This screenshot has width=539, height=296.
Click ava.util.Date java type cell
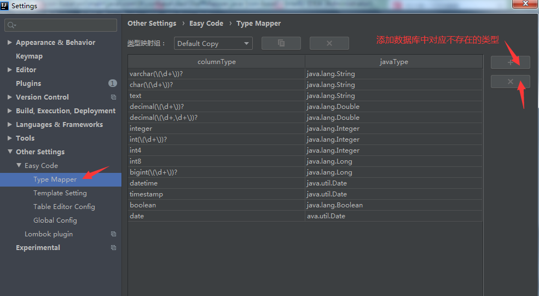[x=394, y=216]
